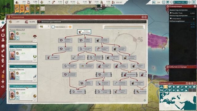Select the sun religion map mode
The image size is (197, 111).
(x=174, y=87)
